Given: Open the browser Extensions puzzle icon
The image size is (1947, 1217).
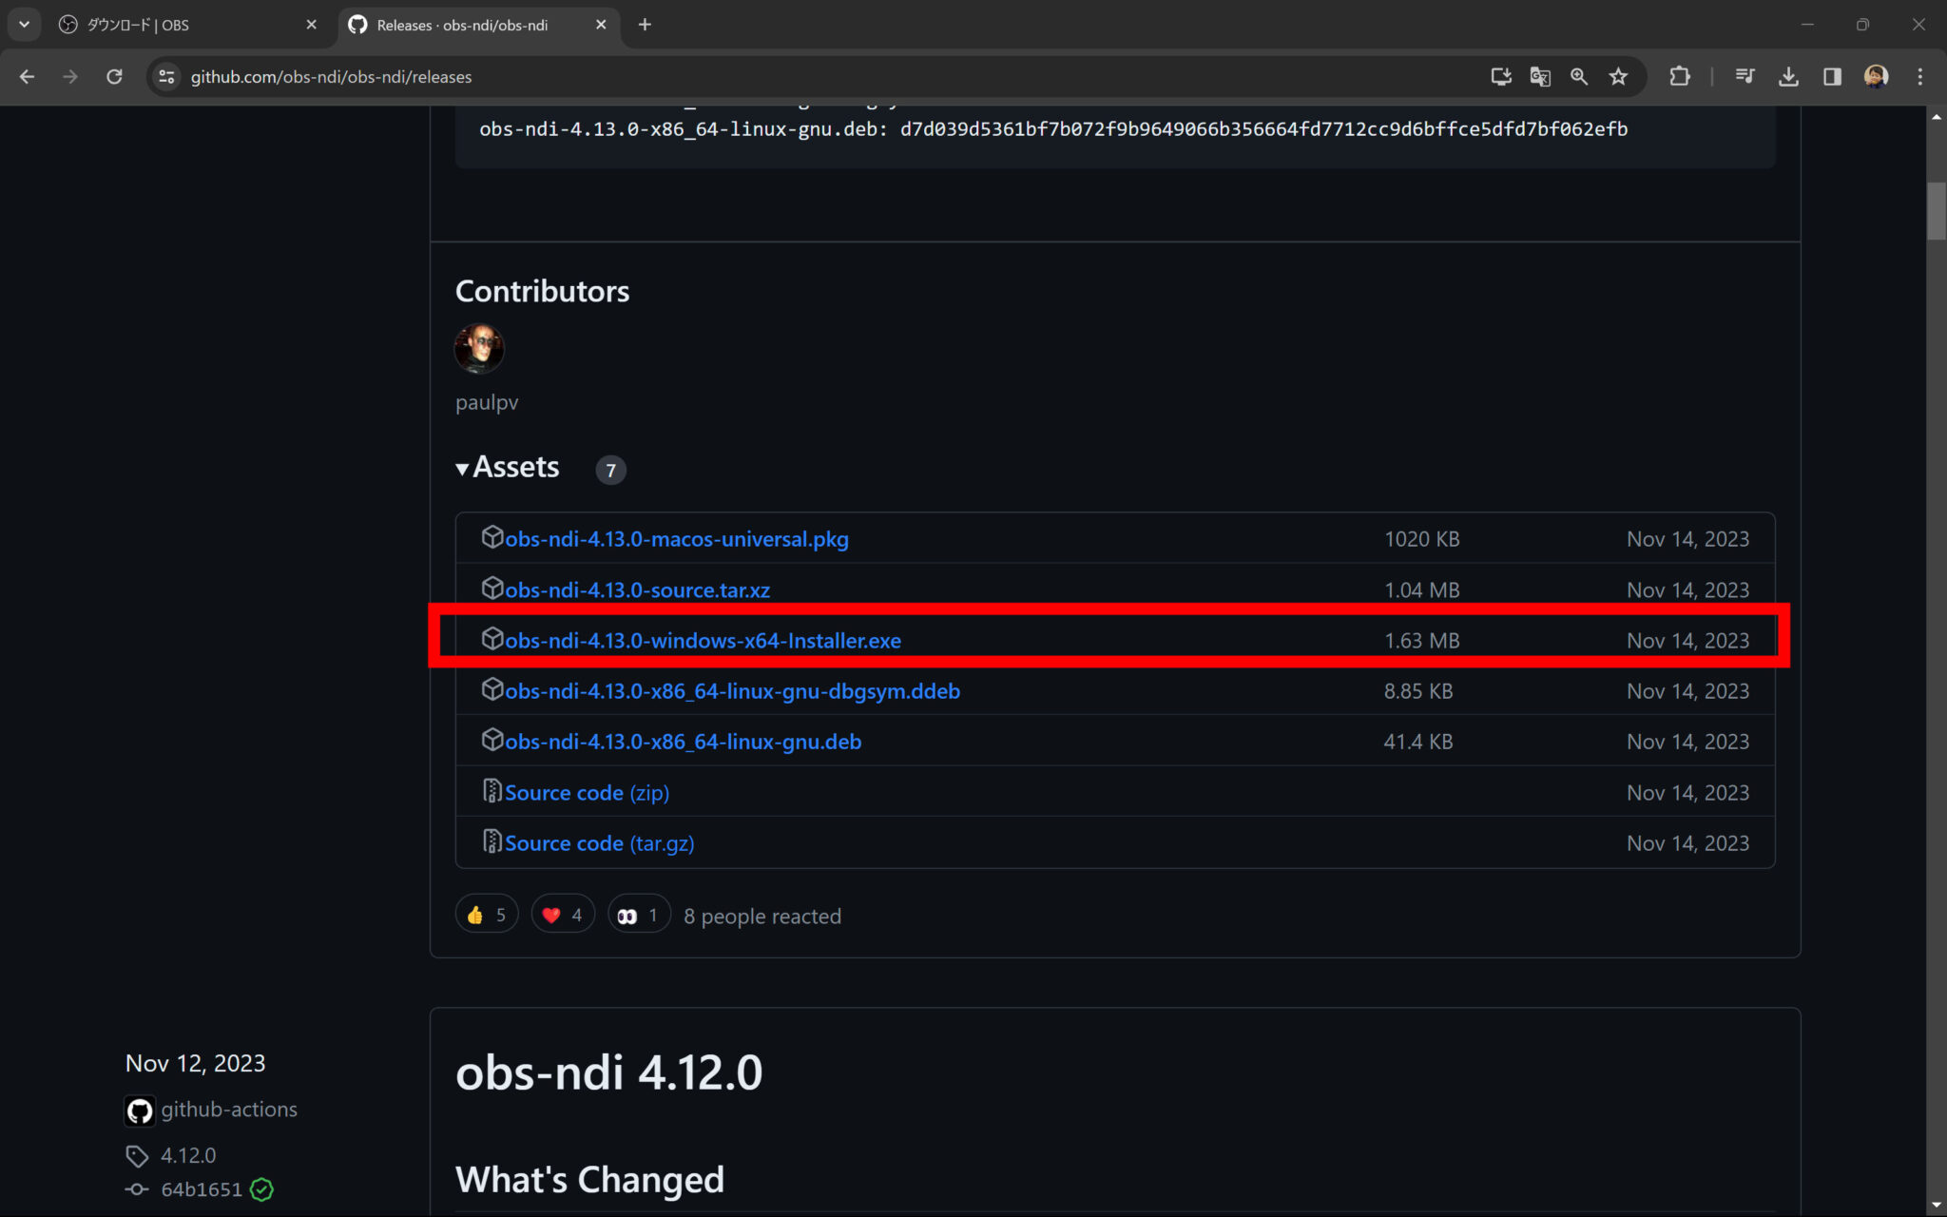Looking at the screenshot, I should [x=1680, y=77].
